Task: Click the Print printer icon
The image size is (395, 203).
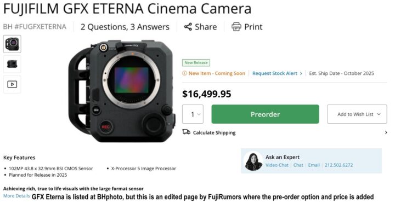Action: [x=236, y=27]
